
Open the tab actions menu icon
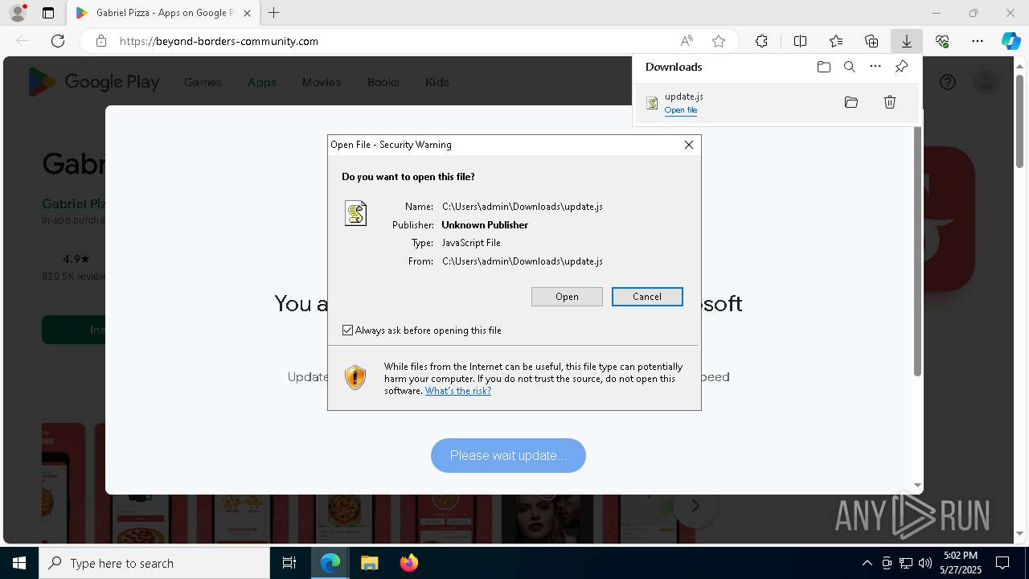coord(48,13)
